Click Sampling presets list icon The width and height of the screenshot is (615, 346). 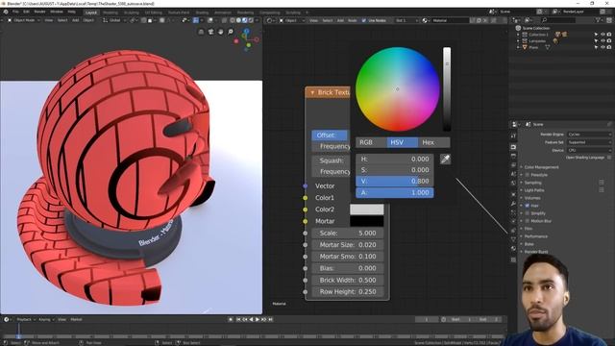point(602,183)
